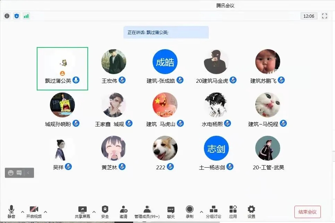Viewport: 335px width, 223px height.
Task: Open the 邀请 invite dialog
Action: coord(123,212)
